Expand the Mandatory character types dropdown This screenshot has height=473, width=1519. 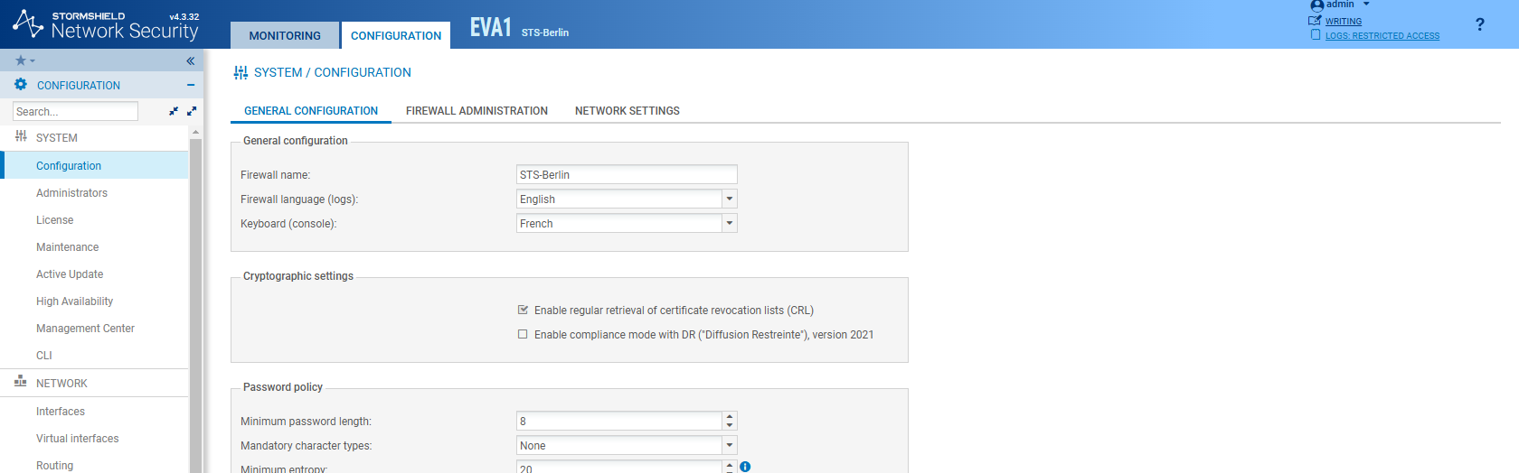pos(729,445)
